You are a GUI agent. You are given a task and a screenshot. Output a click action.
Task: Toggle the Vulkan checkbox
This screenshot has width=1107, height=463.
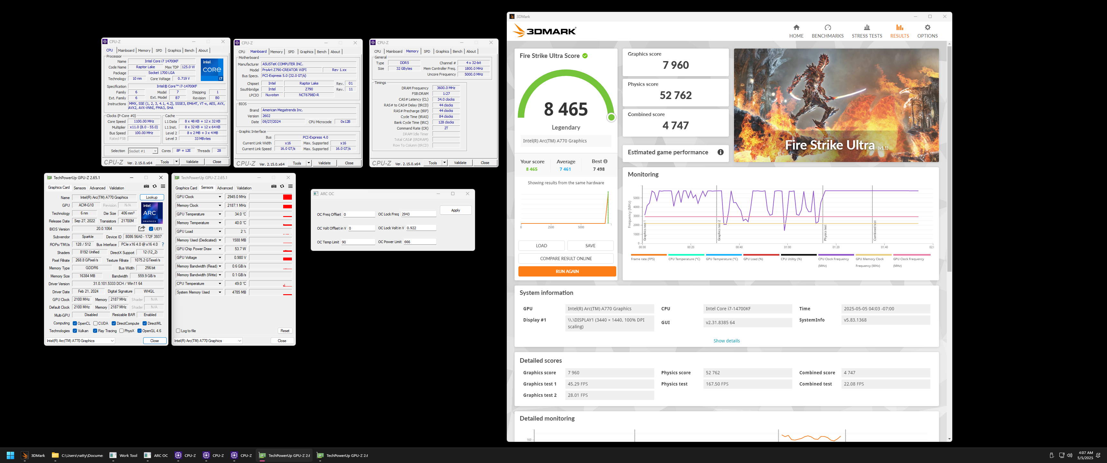75,331
